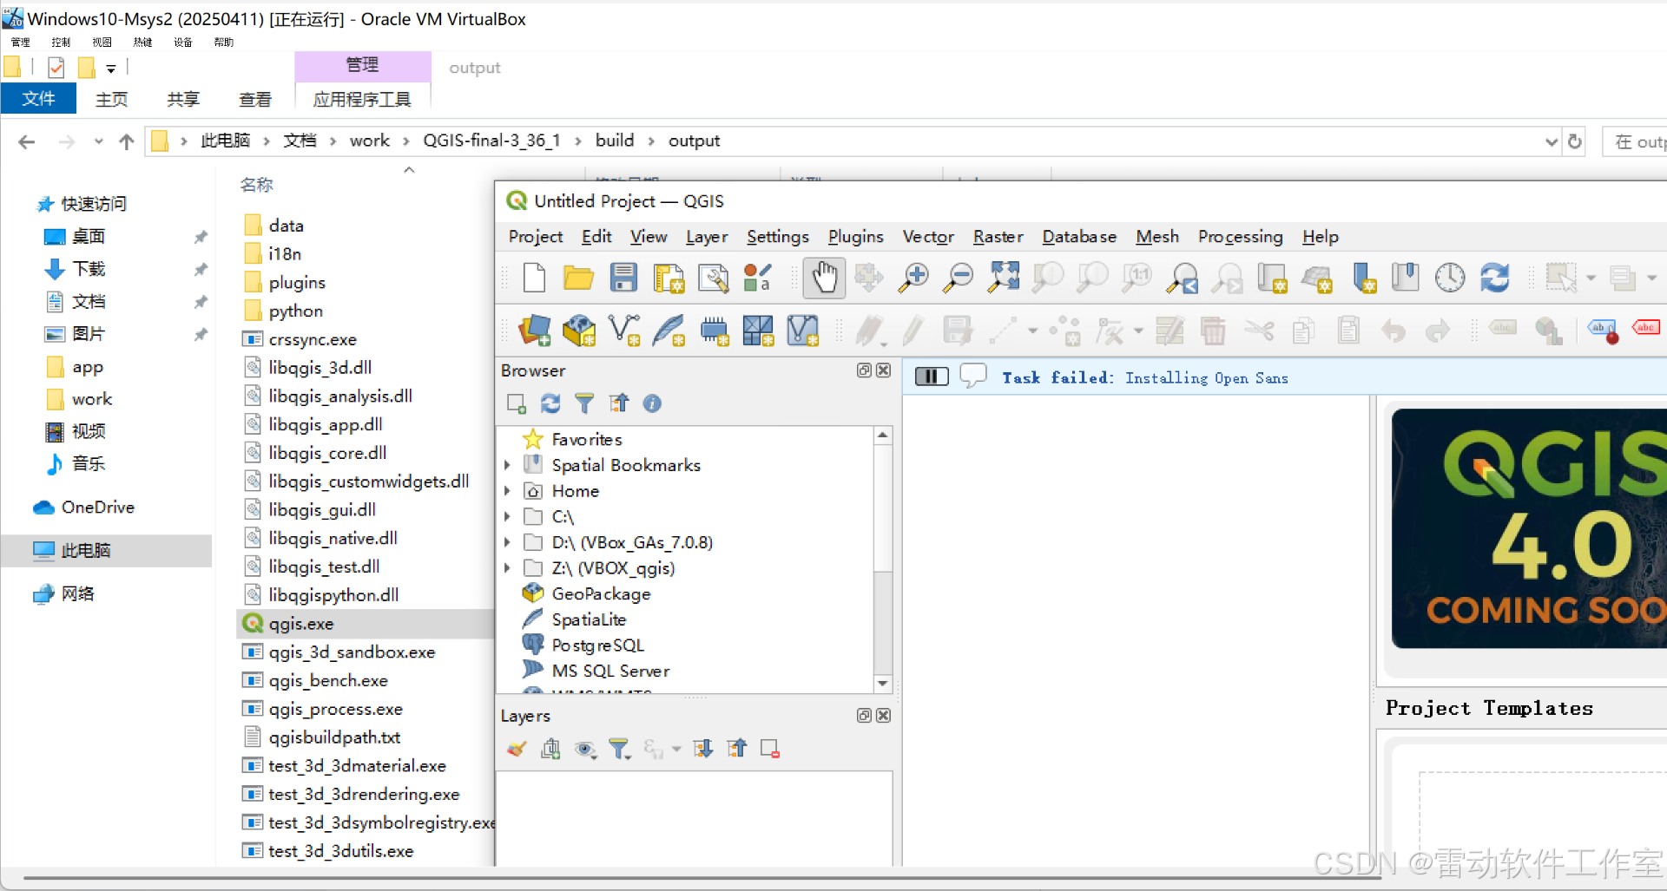Expand the Home tree node

coord(507,491)
